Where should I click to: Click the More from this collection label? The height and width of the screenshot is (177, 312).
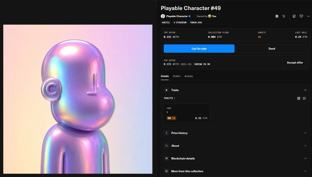(x=187, y=171)
